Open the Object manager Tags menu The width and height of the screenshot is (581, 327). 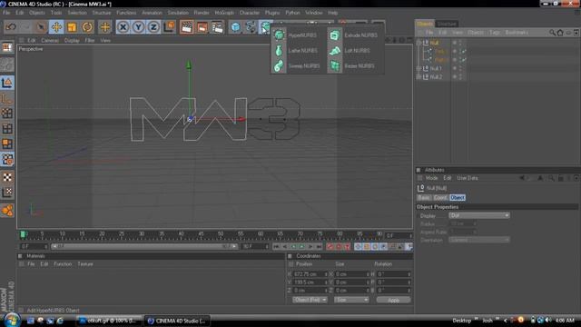[494, 33]
